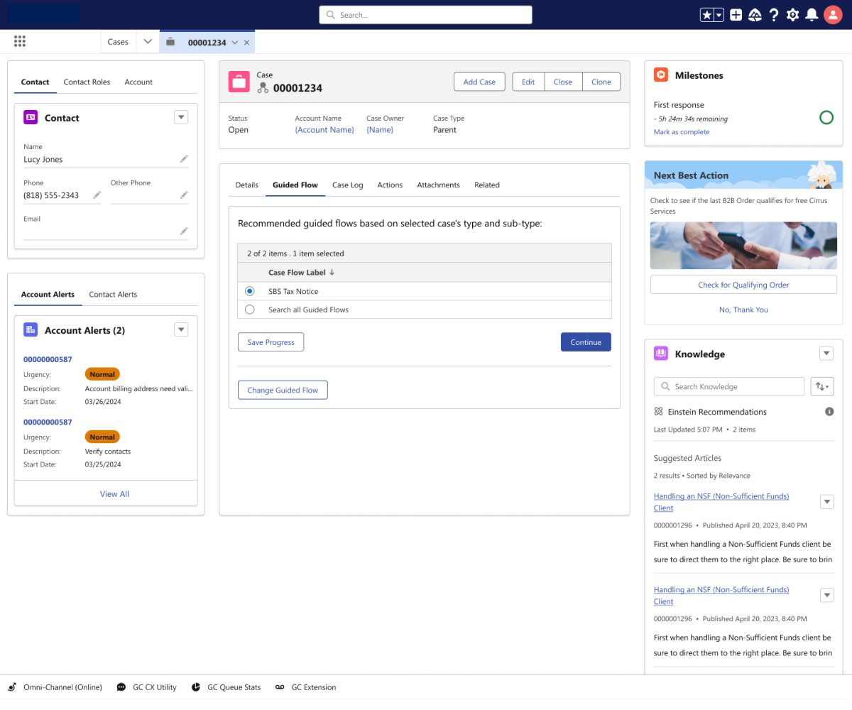Click Change Guided Flow button
Image resolution: width=852 pixels, height=710 pixels.
click(x=283, y=390)
